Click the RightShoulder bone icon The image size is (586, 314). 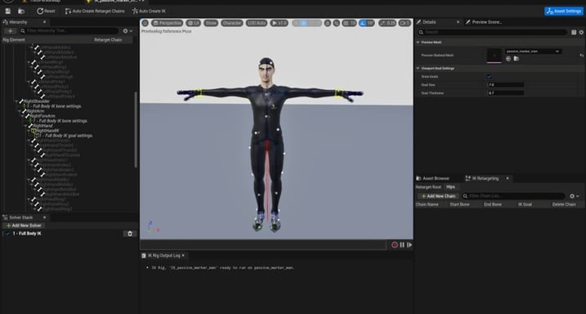coord(21,101)
